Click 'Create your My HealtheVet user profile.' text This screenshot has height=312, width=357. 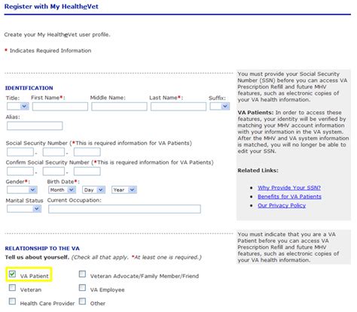pyautogui.click(x=57, y=35)
